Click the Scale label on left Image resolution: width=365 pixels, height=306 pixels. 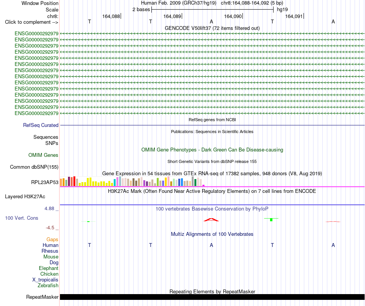(x=52, y=10)
